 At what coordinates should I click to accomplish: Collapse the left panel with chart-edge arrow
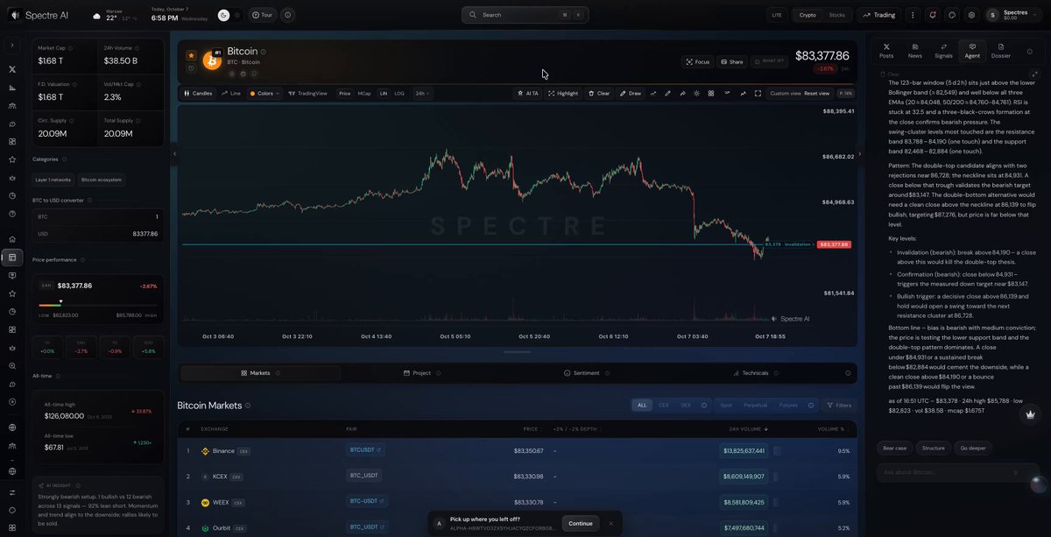click(173, 154)
